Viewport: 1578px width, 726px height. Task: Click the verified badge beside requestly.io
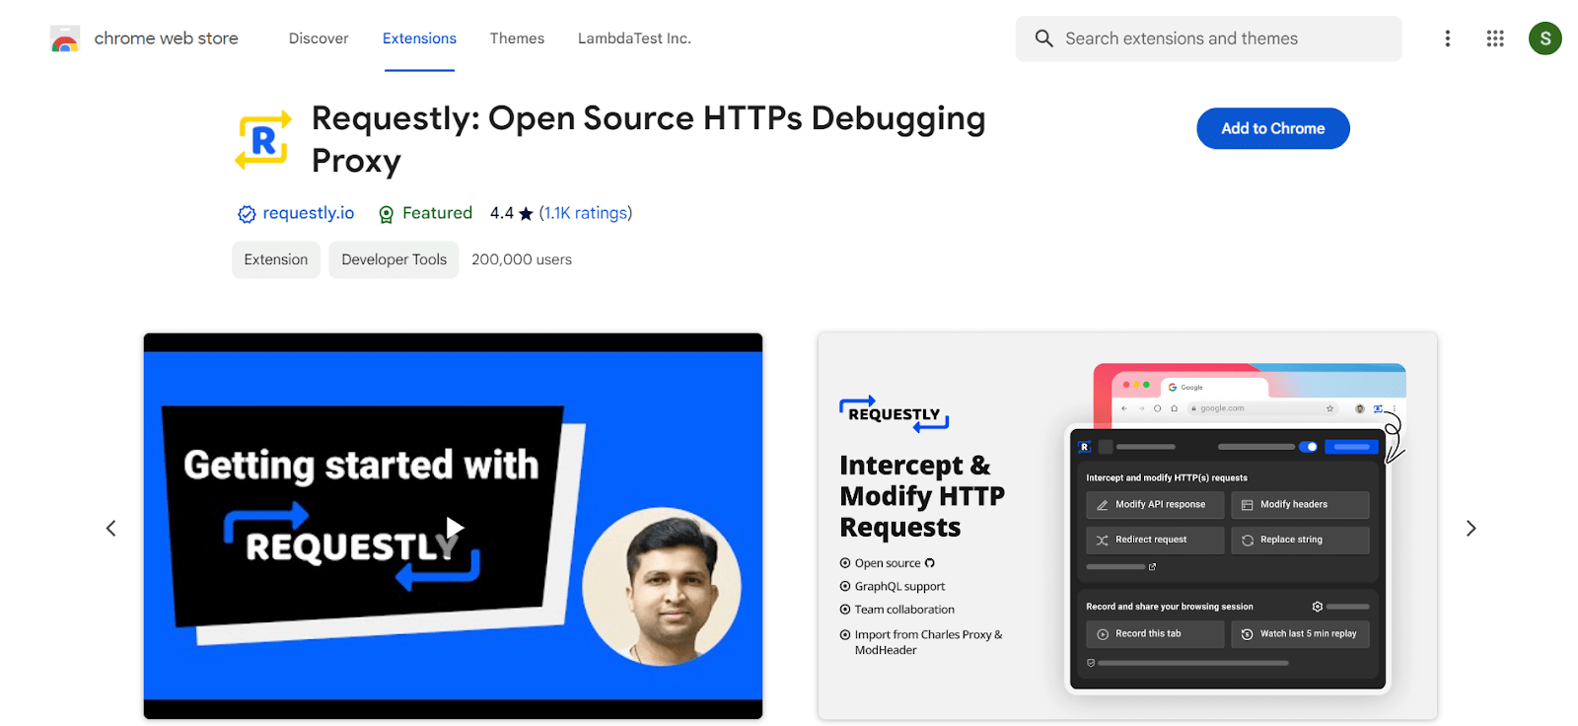(247, 214)
